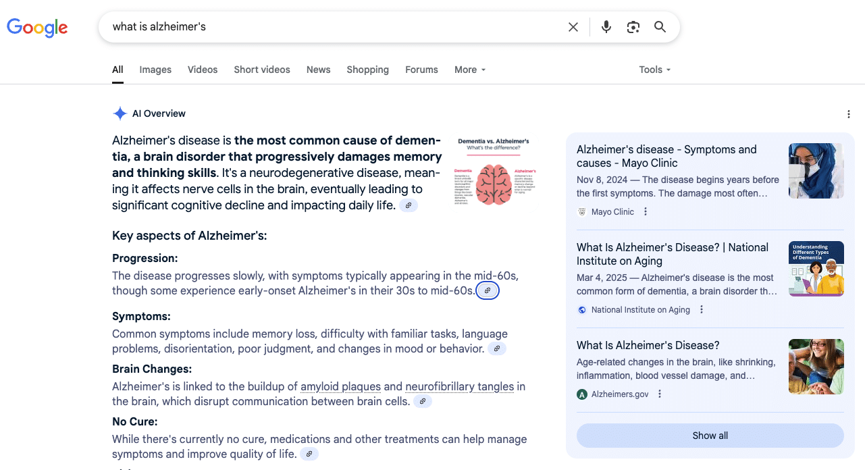This screenshot has width=865, height=470.
Task: Start voice search with the microphone icon
Action: pyautogui.click(x=606, y=27)
